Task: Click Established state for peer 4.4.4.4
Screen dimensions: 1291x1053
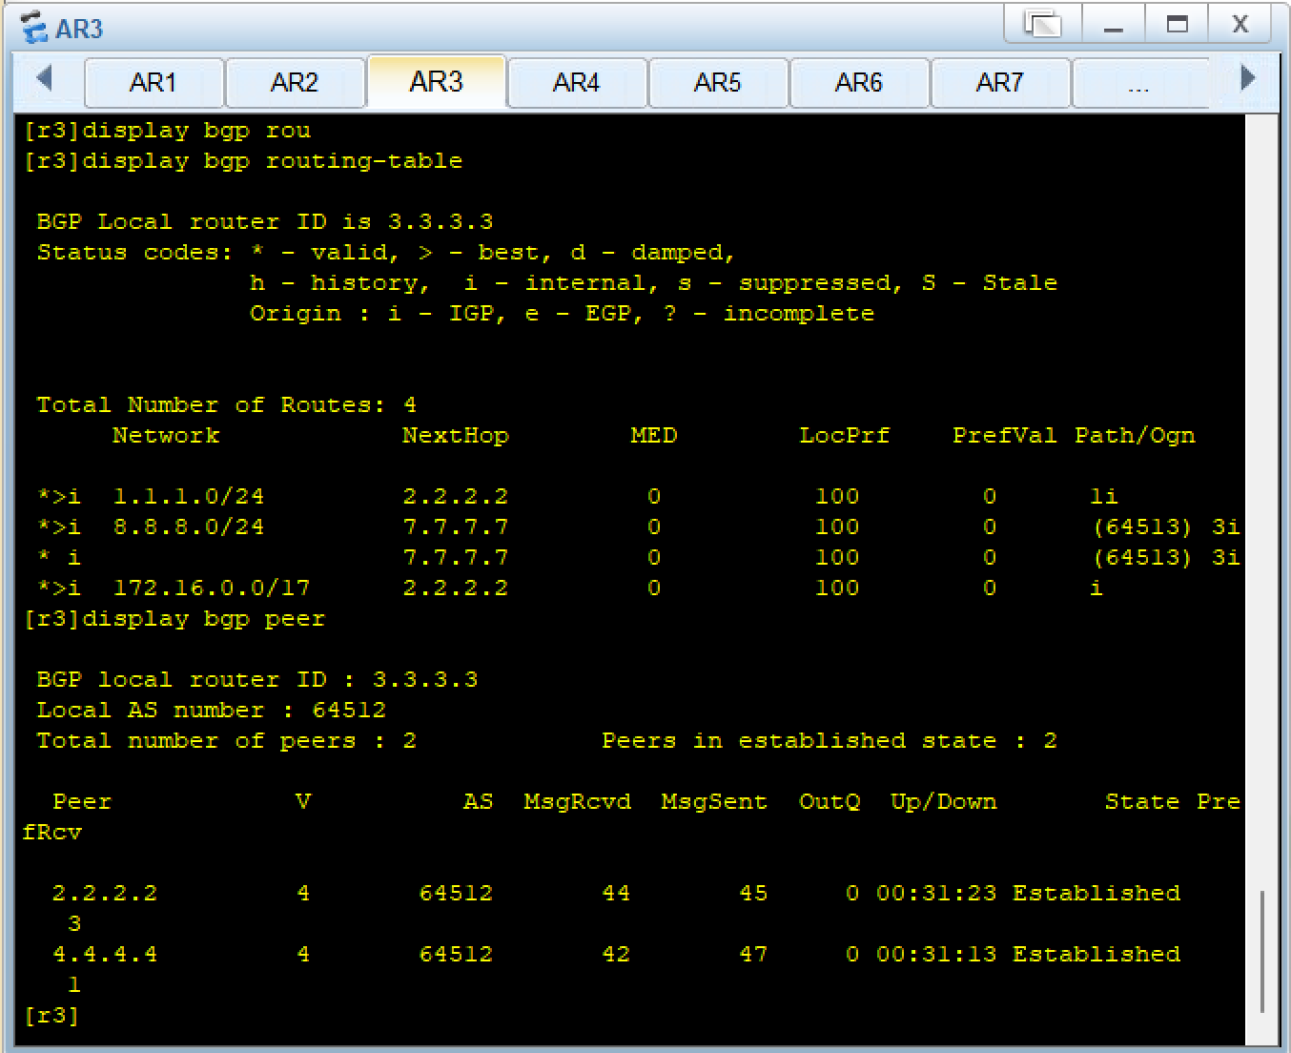Action: (1096, 954)
